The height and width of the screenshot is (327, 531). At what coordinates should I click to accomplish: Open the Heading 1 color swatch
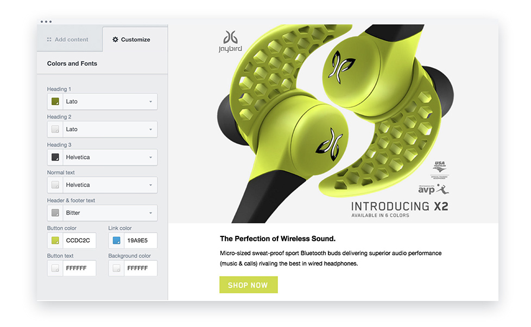[x=55, y=101]
